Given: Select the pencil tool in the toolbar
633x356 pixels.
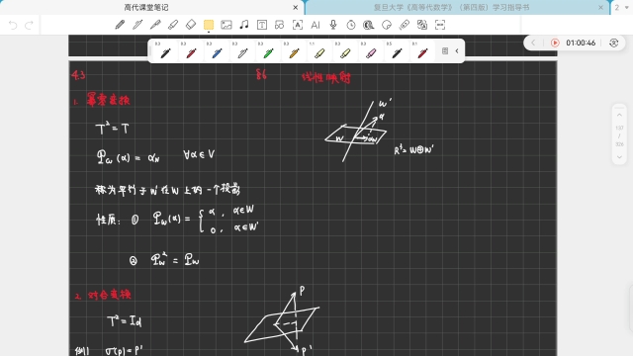Looking at the screenshot, I should pyautogui.click(x=120, y=25).
